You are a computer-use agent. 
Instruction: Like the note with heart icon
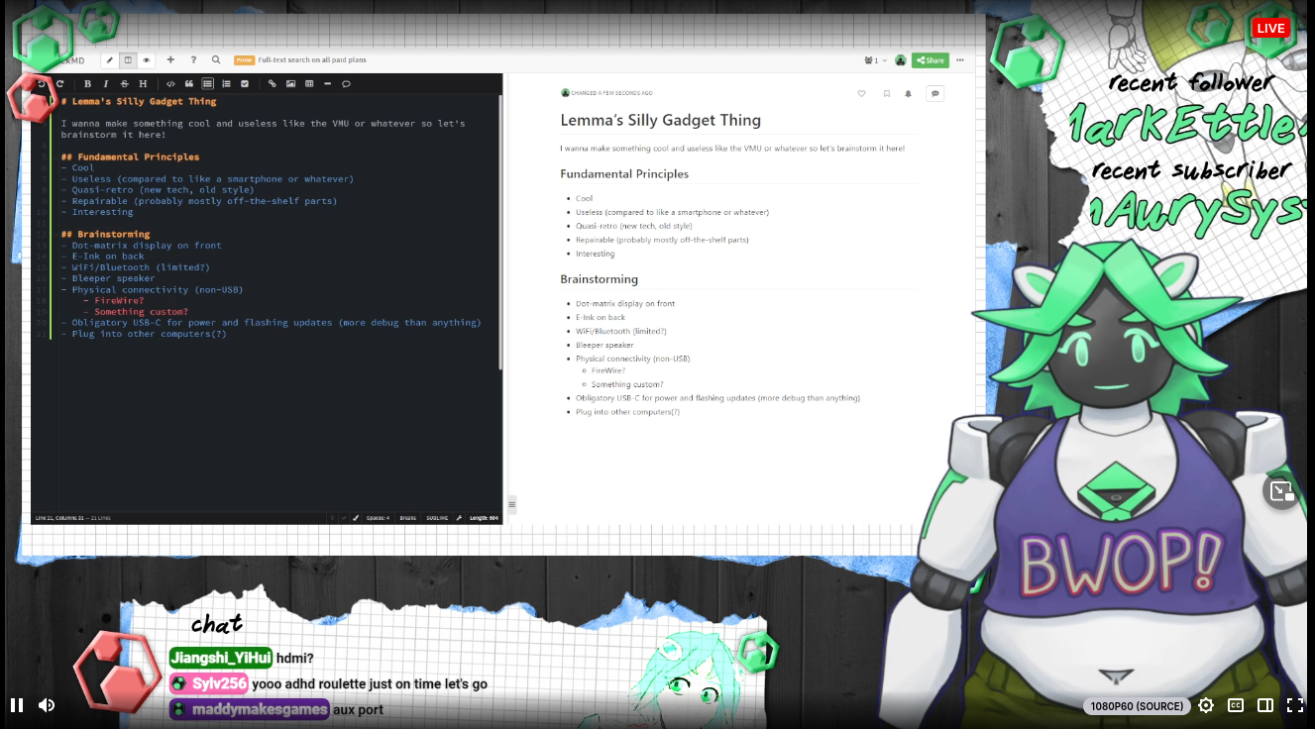pos(861,93)
